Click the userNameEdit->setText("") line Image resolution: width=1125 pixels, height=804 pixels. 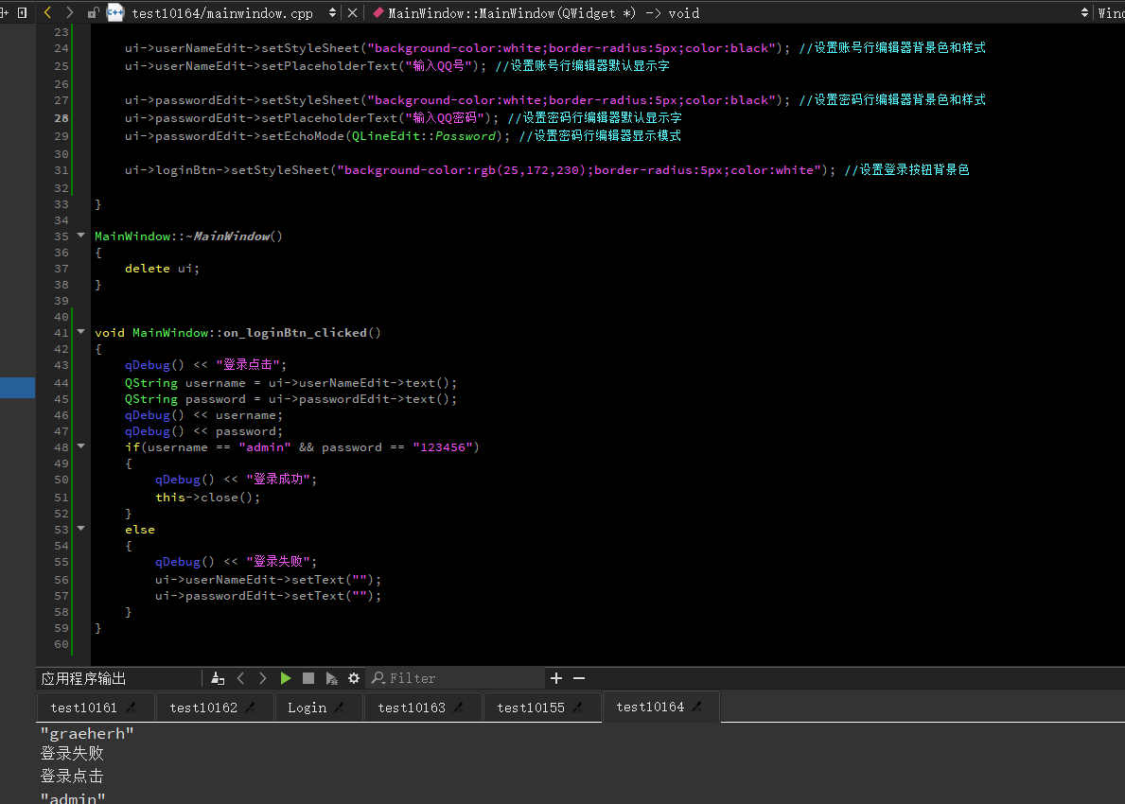point(269,580)
